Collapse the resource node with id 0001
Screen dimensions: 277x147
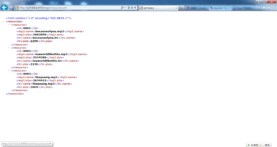tap(9, 25)
